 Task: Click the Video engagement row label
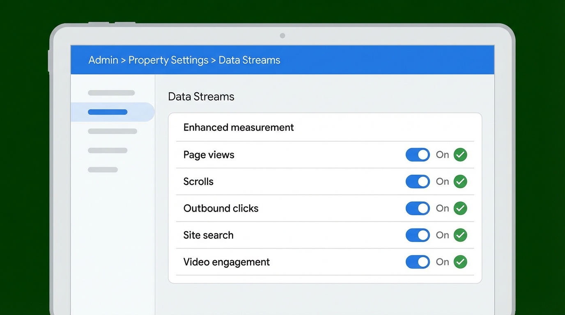tap(226, 262)
